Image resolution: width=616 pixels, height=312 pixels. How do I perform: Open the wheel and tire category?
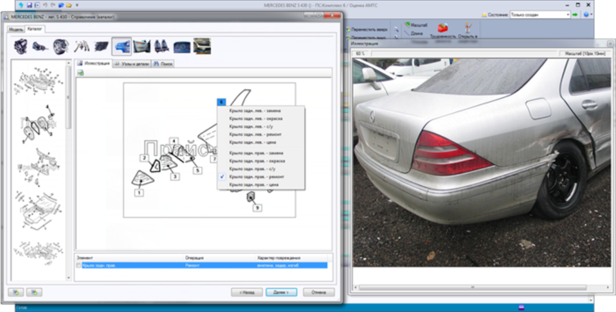click(61, 47)
